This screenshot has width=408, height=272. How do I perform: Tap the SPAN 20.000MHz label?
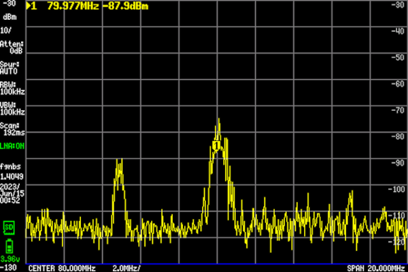[376, 268]
